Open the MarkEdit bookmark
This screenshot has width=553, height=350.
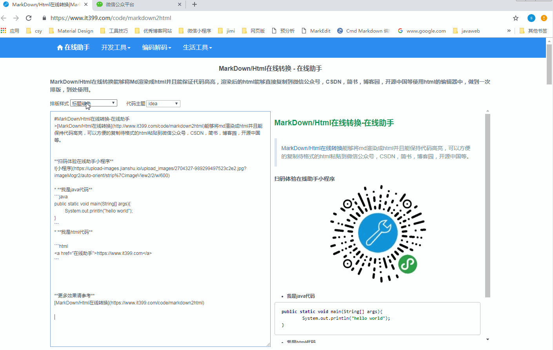coord(316,31)
